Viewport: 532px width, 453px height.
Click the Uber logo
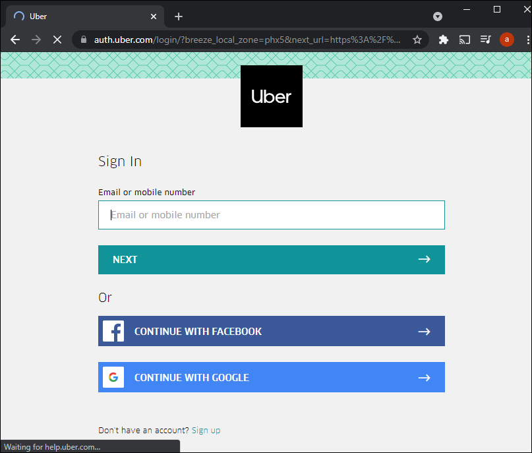pyautogui.click(x=272, y=96)
